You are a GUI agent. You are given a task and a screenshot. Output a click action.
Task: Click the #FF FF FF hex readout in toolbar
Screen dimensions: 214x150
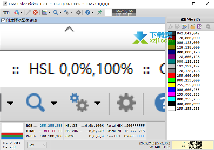[124, 14]
